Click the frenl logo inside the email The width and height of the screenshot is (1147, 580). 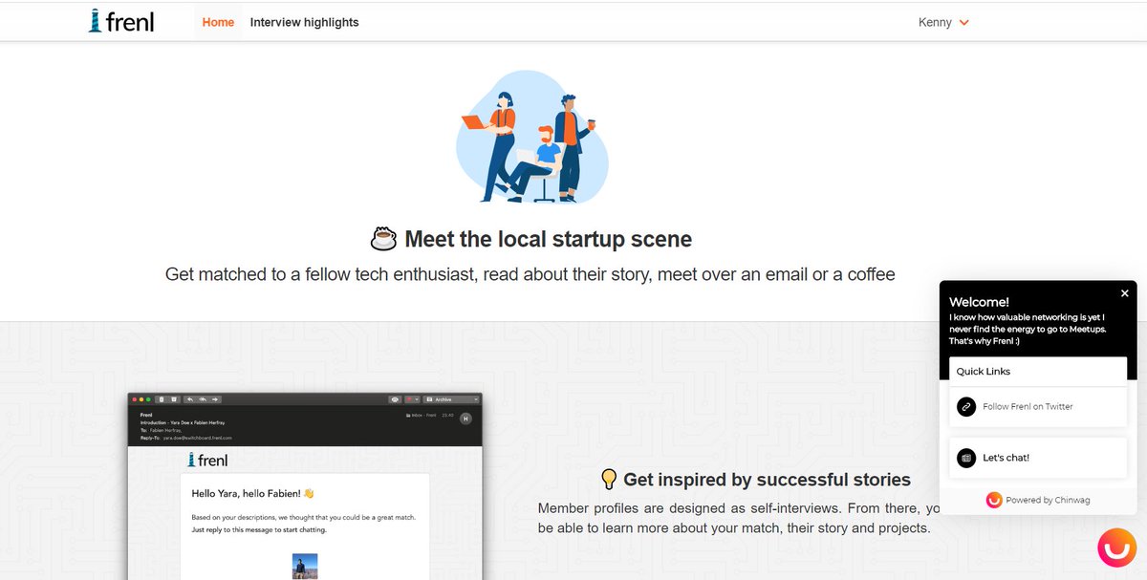[x=207, y=460]
